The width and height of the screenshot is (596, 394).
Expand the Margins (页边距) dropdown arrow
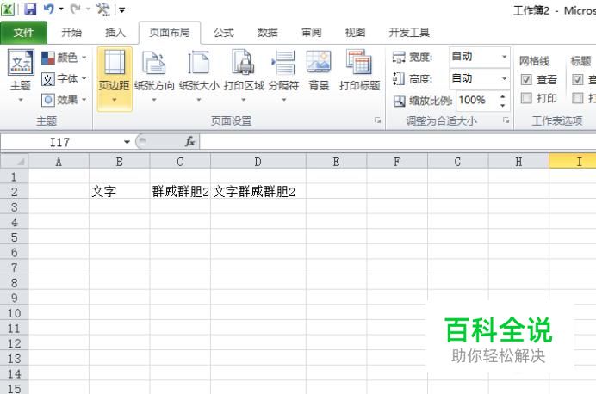(x=115, y=100)
